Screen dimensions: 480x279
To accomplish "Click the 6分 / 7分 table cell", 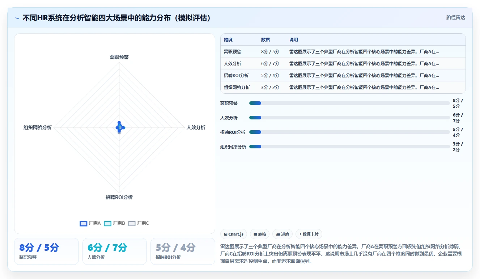I will click(x=270, y=64).
